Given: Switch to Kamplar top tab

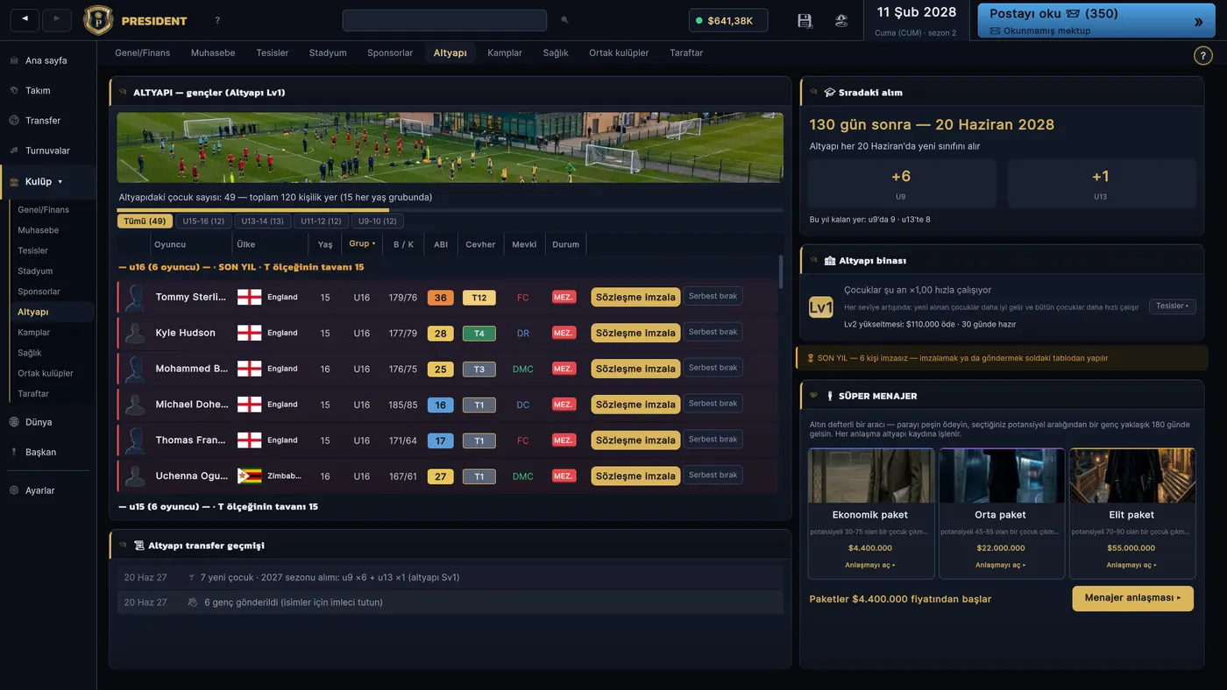Looking at the screenshot, I should (x=505, y=53).
